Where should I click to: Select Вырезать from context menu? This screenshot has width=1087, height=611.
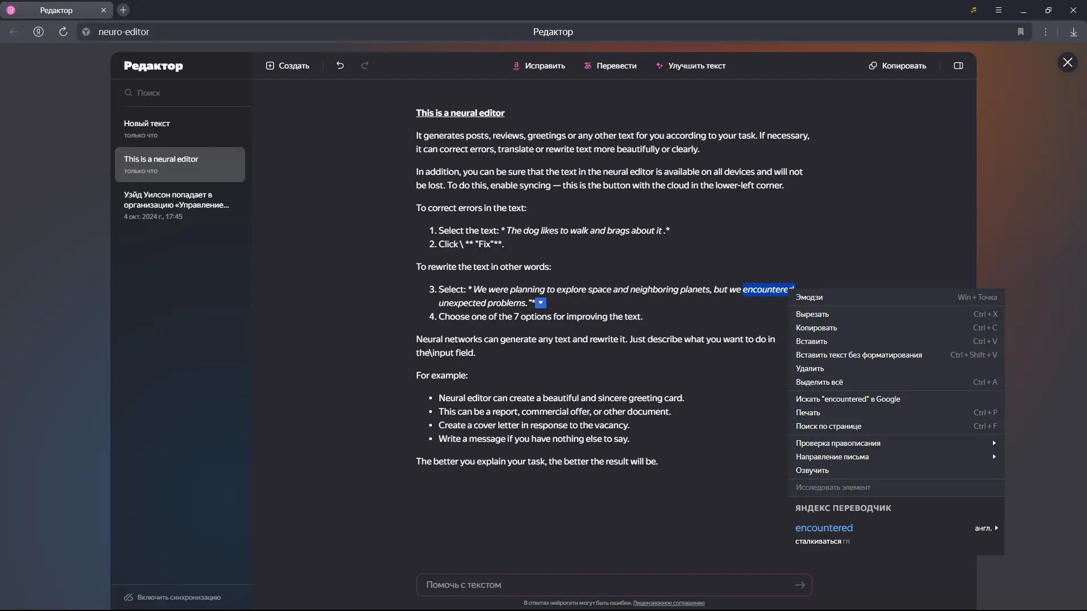[x=812, y=314]
